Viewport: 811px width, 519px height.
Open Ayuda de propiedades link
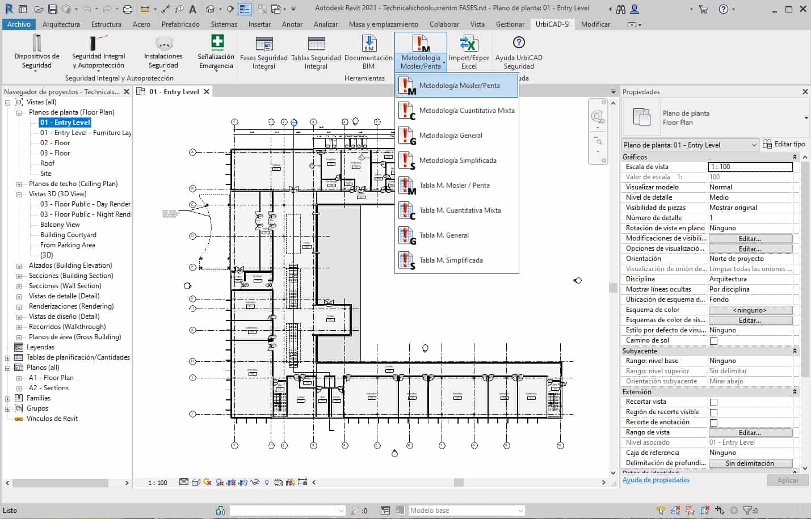(x=656, y=480)
